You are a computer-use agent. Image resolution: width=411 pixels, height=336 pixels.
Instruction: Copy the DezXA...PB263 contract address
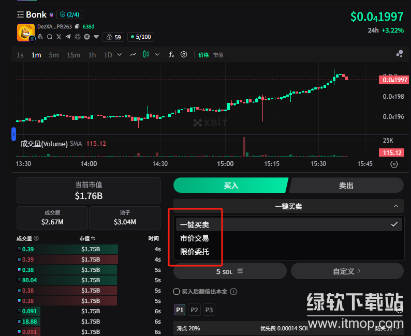(77, 26)
